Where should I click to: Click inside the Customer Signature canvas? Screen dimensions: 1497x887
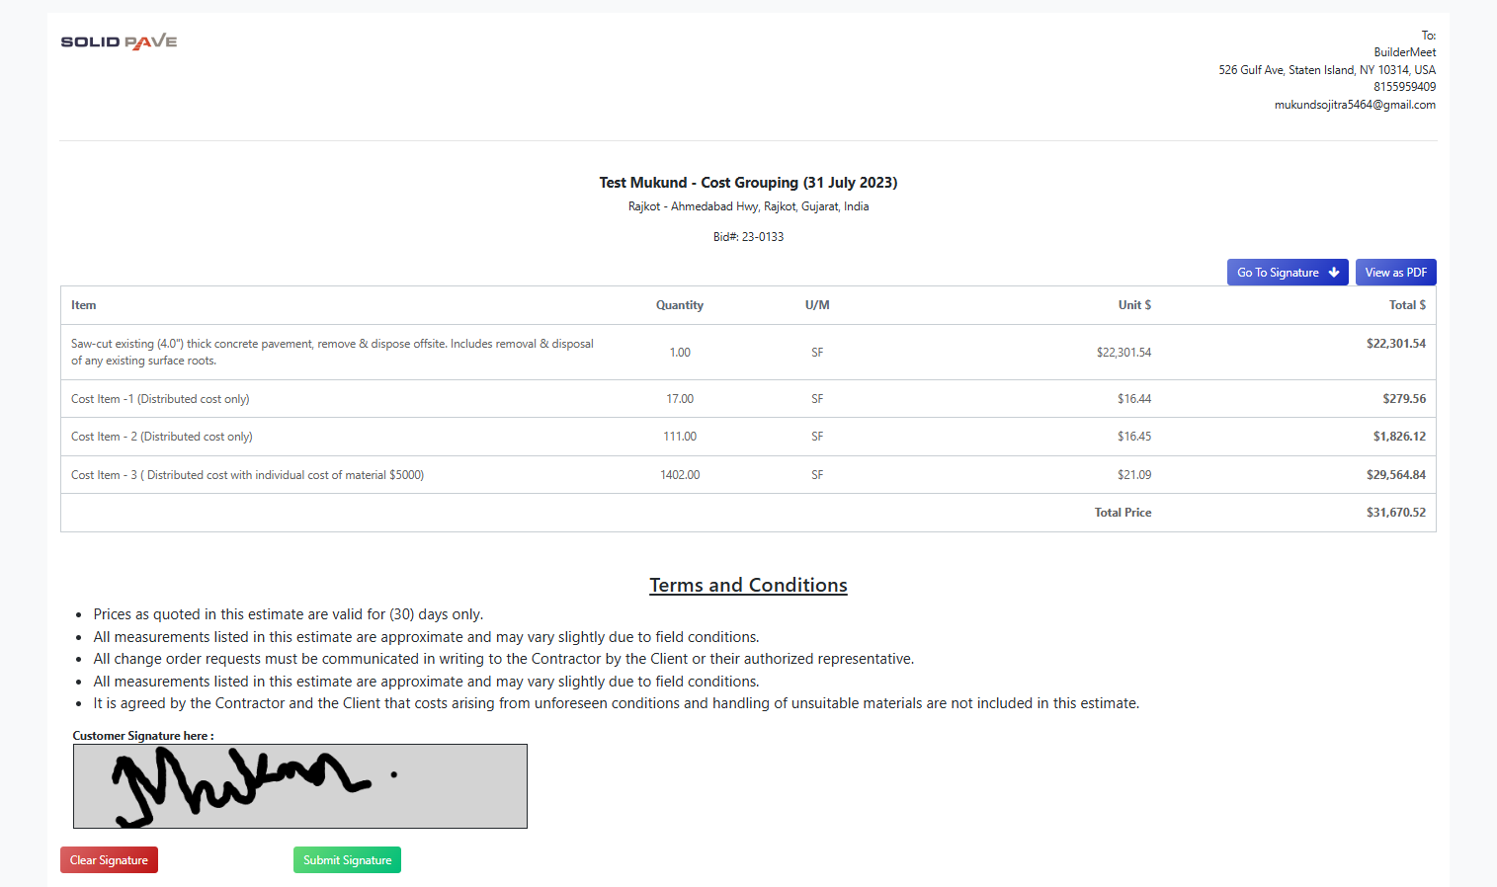[299, 785]
